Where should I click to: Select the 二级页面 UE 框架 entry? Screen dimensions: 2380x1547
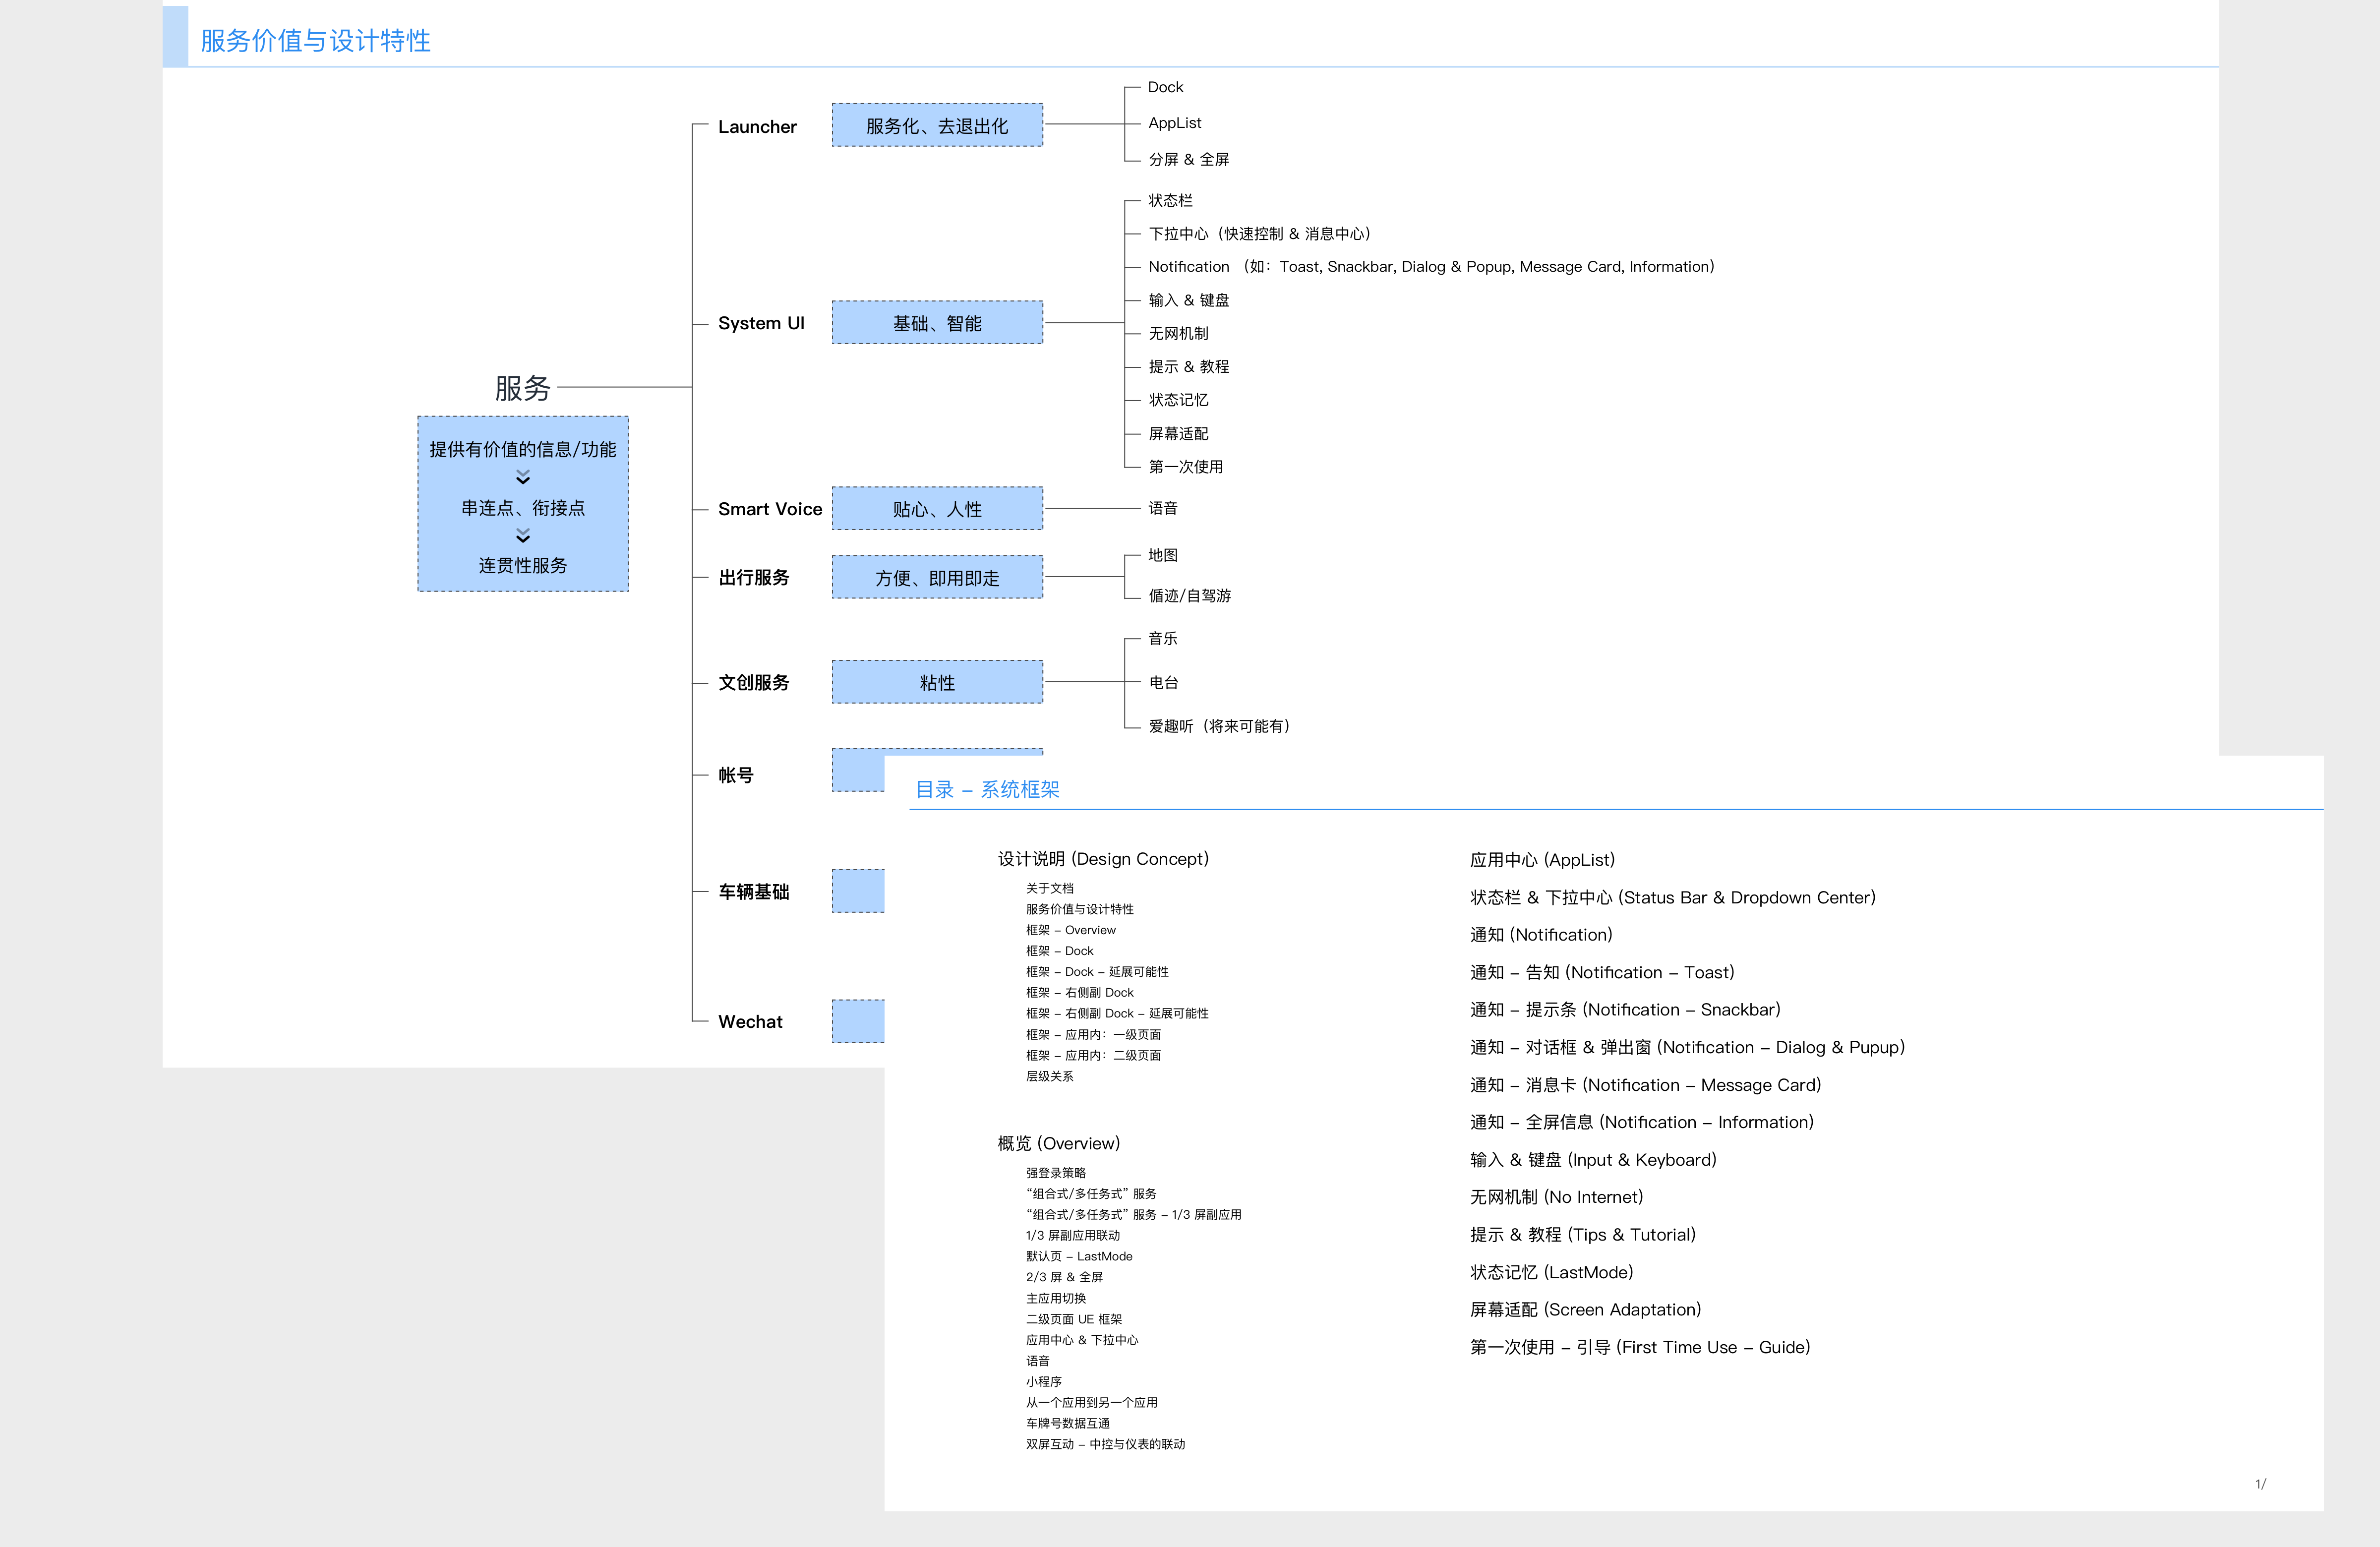coord(1074,1319)
